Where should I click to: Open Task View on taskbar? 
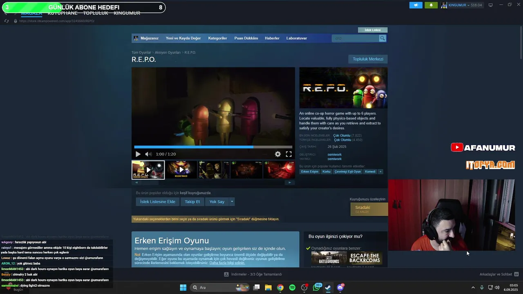tap(256, 287)
